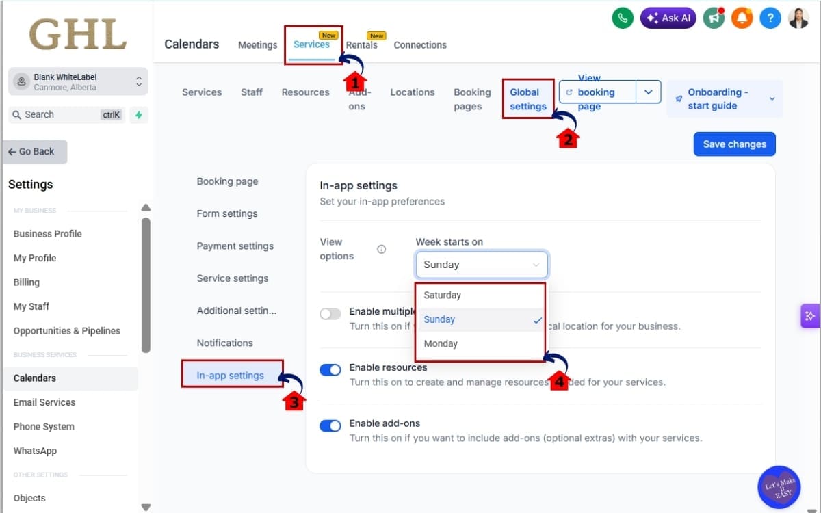Open the Week starts on dropdown
Screen dimensions: 821x513
(x=482, y=265)
